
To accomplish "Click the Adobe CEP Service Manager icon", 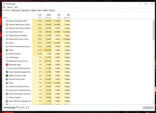I will [x=7, y=101].
